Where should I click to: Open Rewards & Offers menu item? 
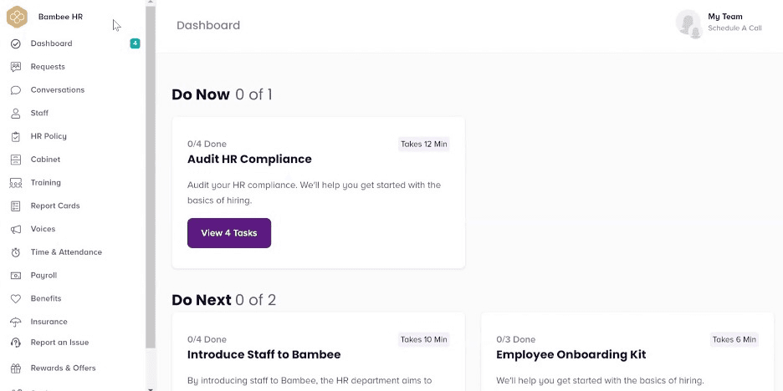click(x=63, y=368)
